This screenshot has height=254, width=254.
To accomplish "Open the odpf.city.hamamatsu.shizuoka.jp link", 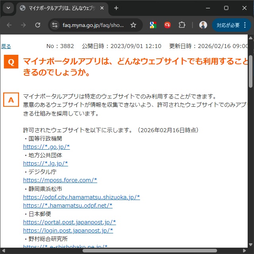I will point(81,197).
